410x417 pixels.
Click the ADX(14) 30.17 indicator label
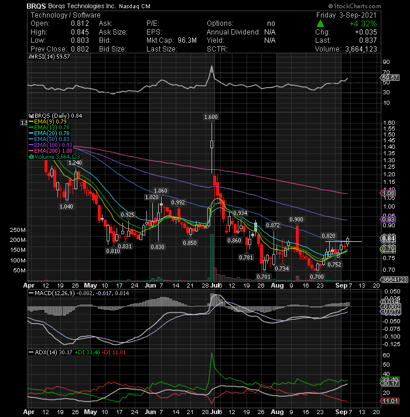coord(53,352)
